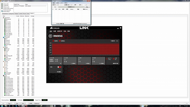Click the Stress FPU icon

[x=2, y=6]
